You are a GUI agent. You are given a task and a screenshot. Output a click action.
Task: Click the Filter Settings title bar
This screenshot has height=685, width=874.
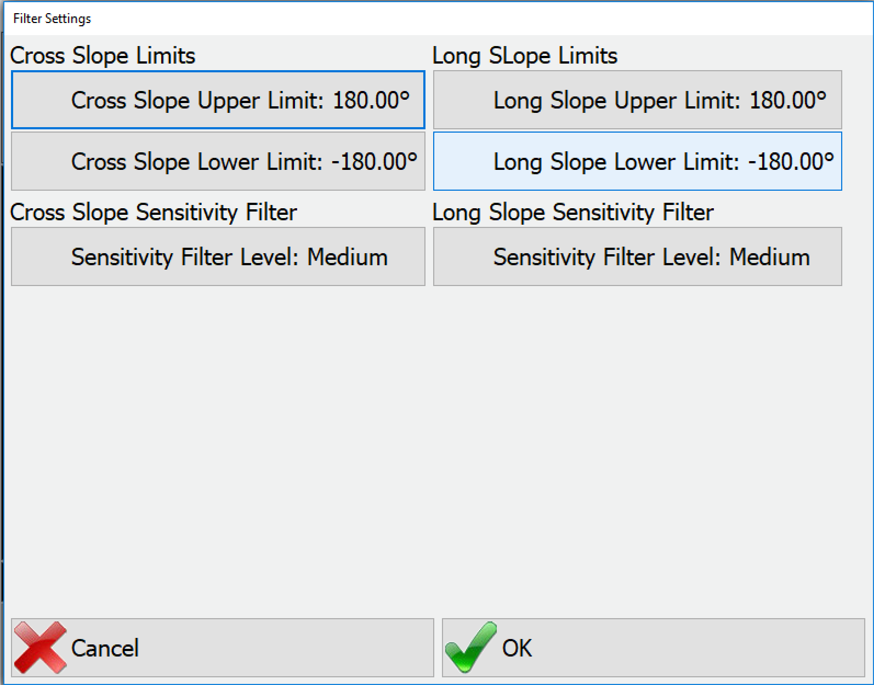click(x=52, y=19)
